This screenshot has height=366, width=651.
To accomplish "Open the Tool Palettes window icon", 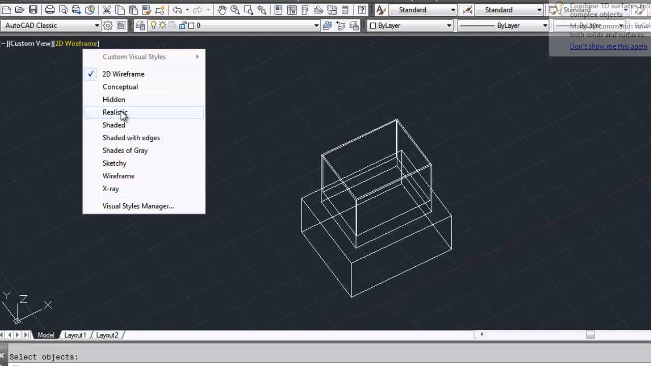I will coord(305,10).
